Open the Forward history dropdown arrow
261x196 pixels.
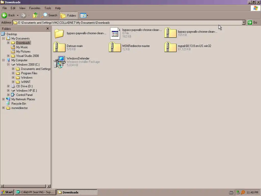(29, 16)
